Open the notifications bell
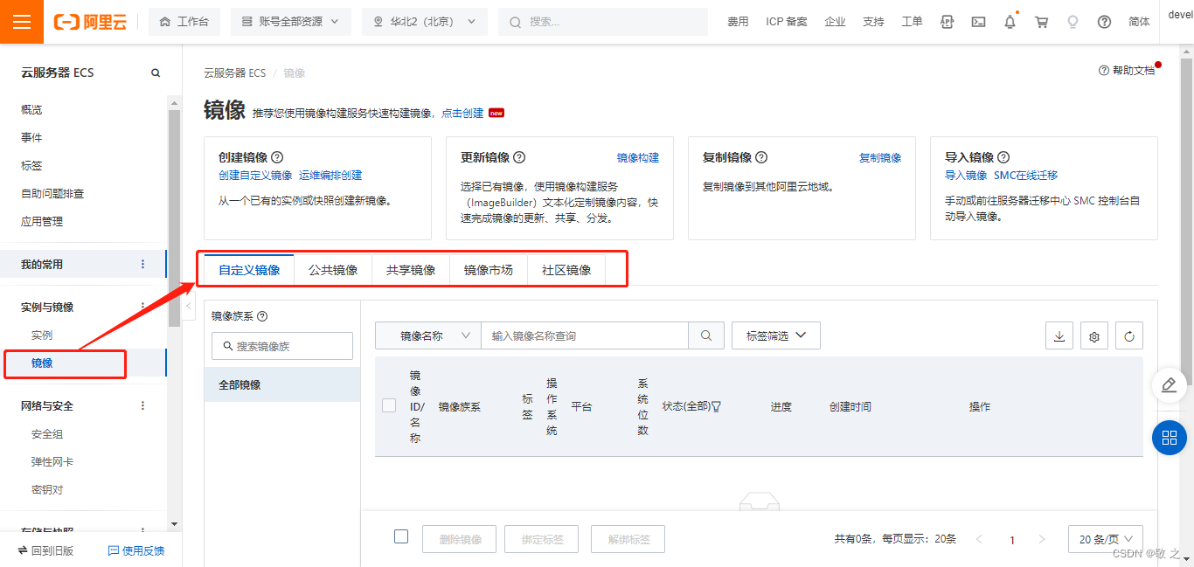Image resolution: width=1194 pixels, height=567 pixels. [1010, 22]
